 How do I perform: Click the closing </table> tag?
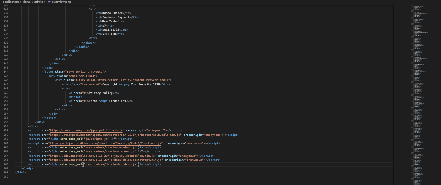(x=82, y=46)
